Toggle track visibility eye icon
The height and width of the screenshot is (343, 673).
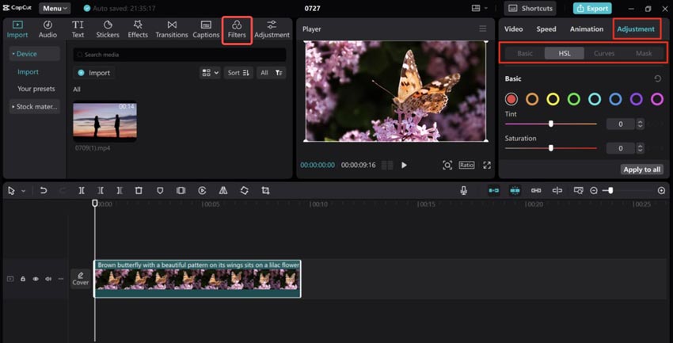(36, 279)
